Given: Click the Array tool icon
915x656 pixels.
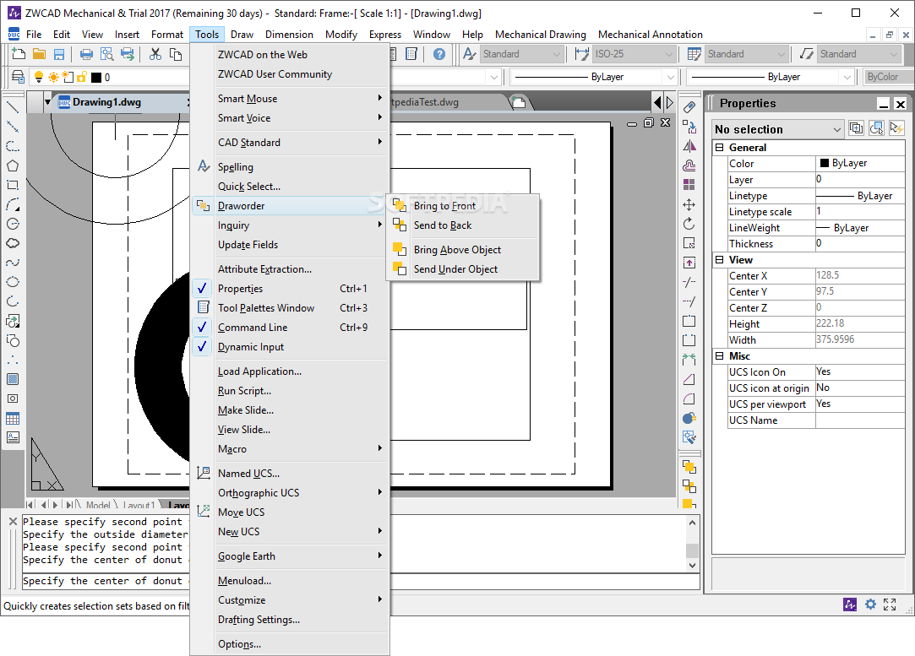Looking at the screenshot, I should point(689,185).
